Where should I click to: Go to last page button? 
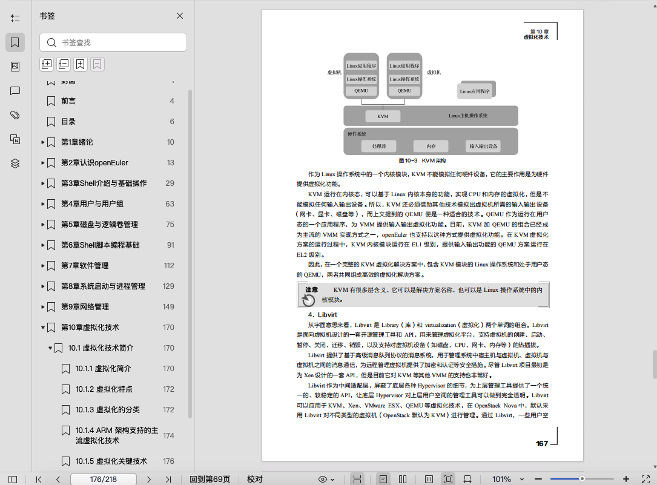168,480
